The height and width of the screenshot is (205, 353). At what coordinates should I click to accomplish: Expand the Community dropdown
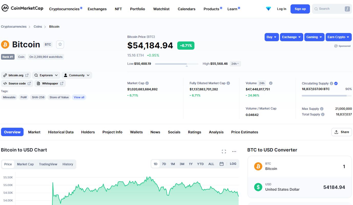click(x=77, y=75)
